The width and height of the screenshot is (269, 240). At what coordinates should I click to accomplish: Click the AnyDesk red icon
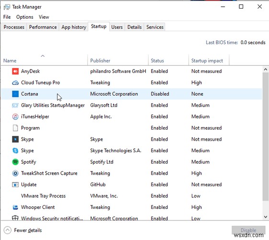(x=15, y=71)
